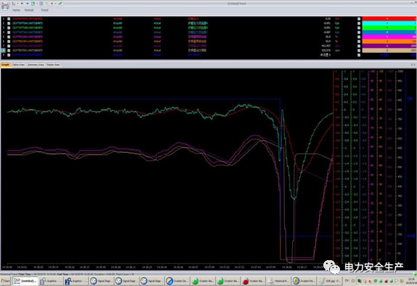Click the Trend application logo button
Viewport: 417px width, 286px height.
[4, 5]
